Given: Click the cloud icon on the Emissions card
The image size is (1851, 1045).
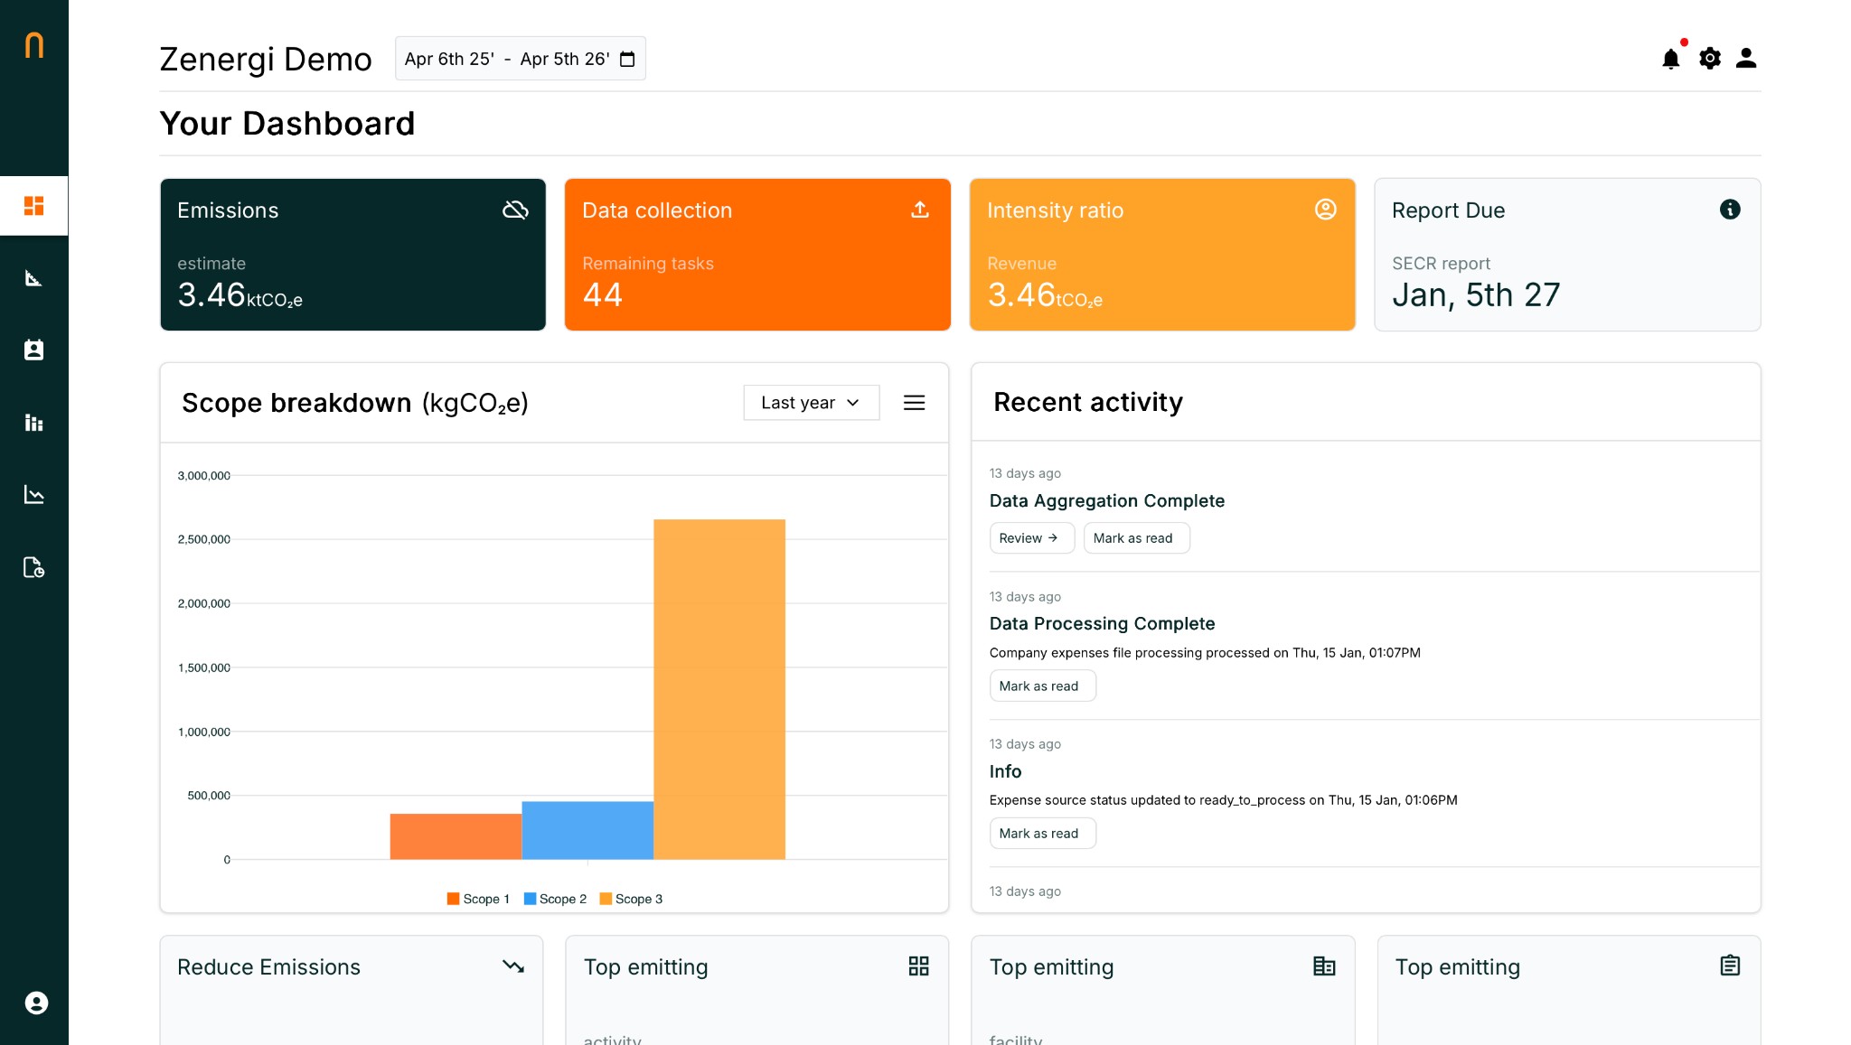Looking at the screenshot, I should (x=516, y=209).
